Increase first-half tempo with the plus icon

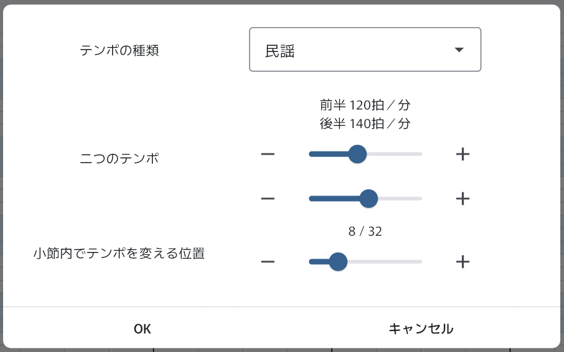pyautogui.click(x=462, y=154)
